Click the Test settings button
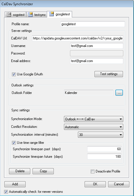This screenshot has width=134, height=196. coord(109,74)
